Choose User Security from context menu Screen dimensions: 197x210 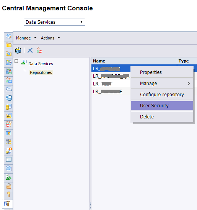pyautogui.click(x=162, y=105)
